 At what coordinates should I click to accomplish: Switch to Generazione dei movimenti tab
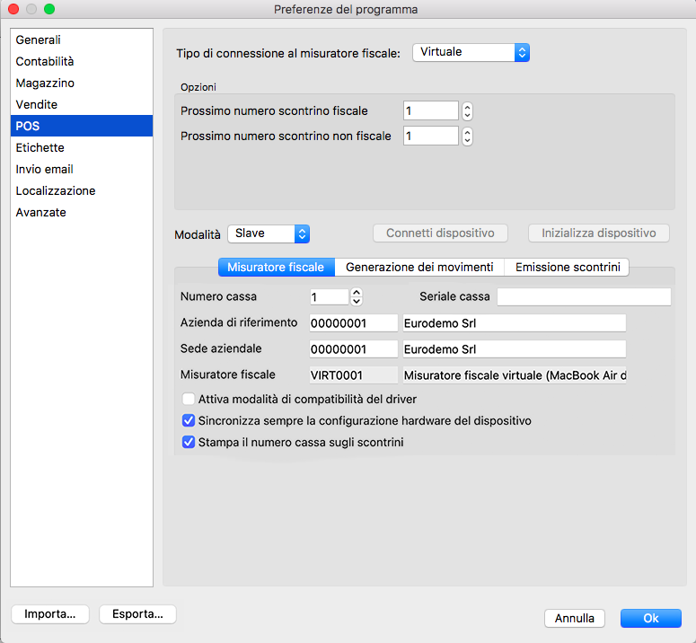coord(419,267)
